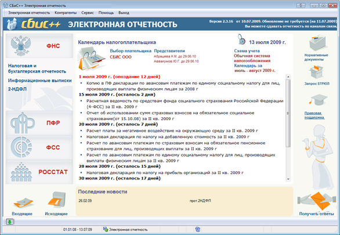Click the Схема учета link
Image resolution: width=340 pixels, height=235 pixels.
[x=247, y=50]
